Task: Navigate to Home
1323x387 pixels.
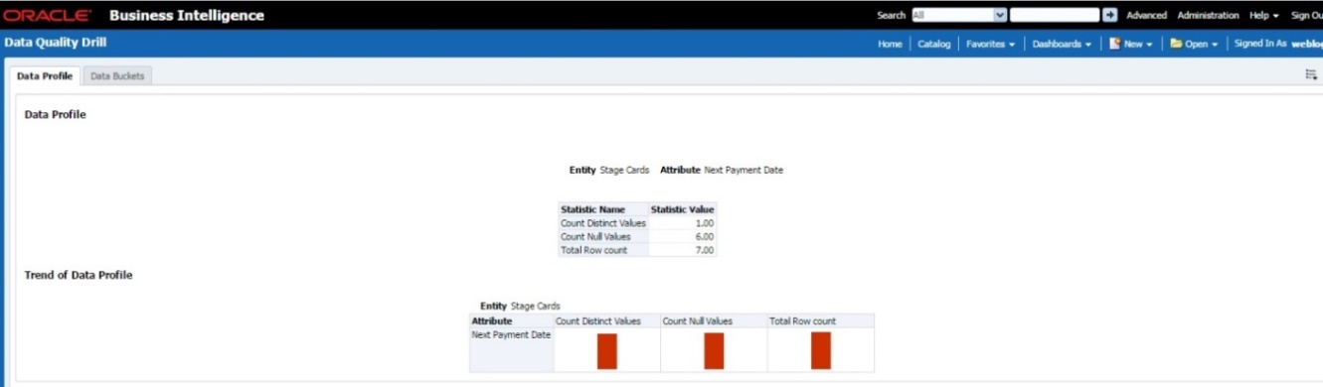Action: pyautogui.click(x=890, y=44)
